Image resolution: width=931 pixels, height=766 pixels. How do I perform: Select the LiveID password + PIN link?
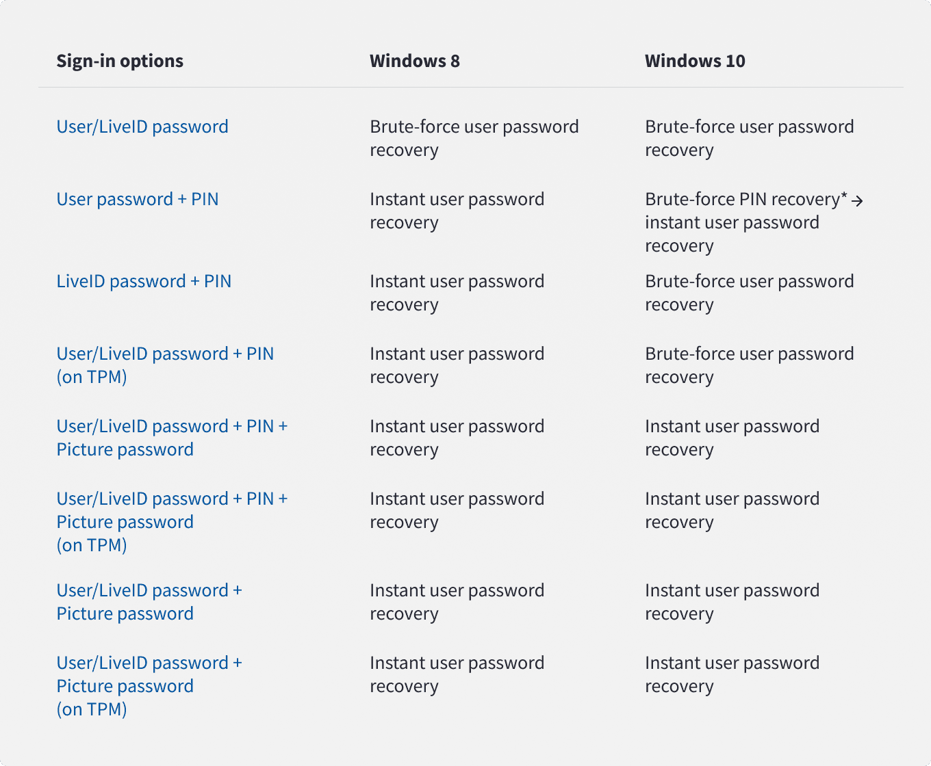[144, 282]
